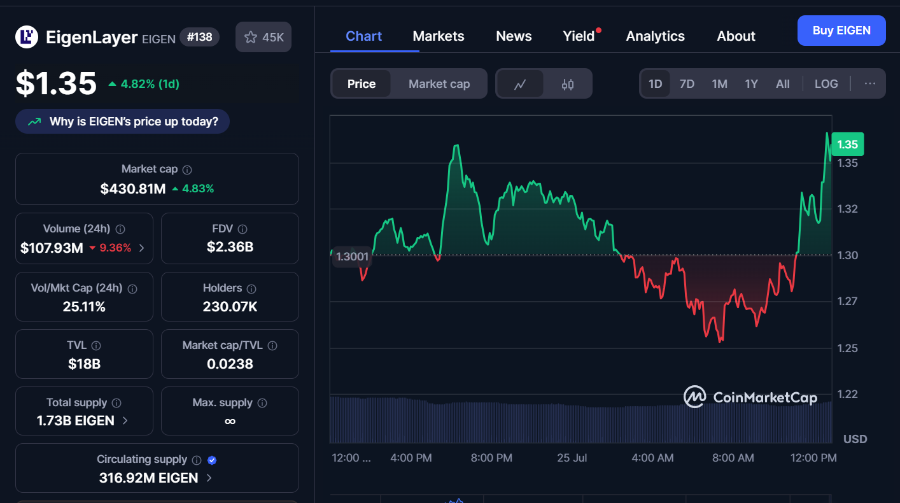This screenshot has width=900, height=503.
Task: Click info icon beside Vol/Mkt Cap (24h)
Action: 132,288
